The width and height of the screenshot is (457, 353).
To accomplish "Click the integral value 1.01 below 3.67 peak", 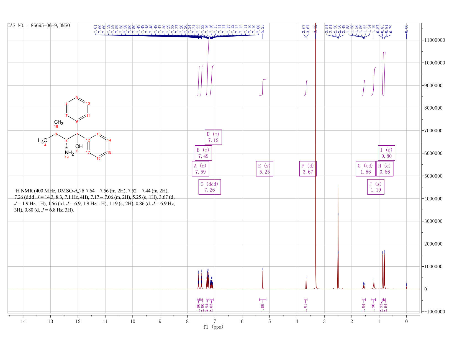I will (x=305, y=307).
